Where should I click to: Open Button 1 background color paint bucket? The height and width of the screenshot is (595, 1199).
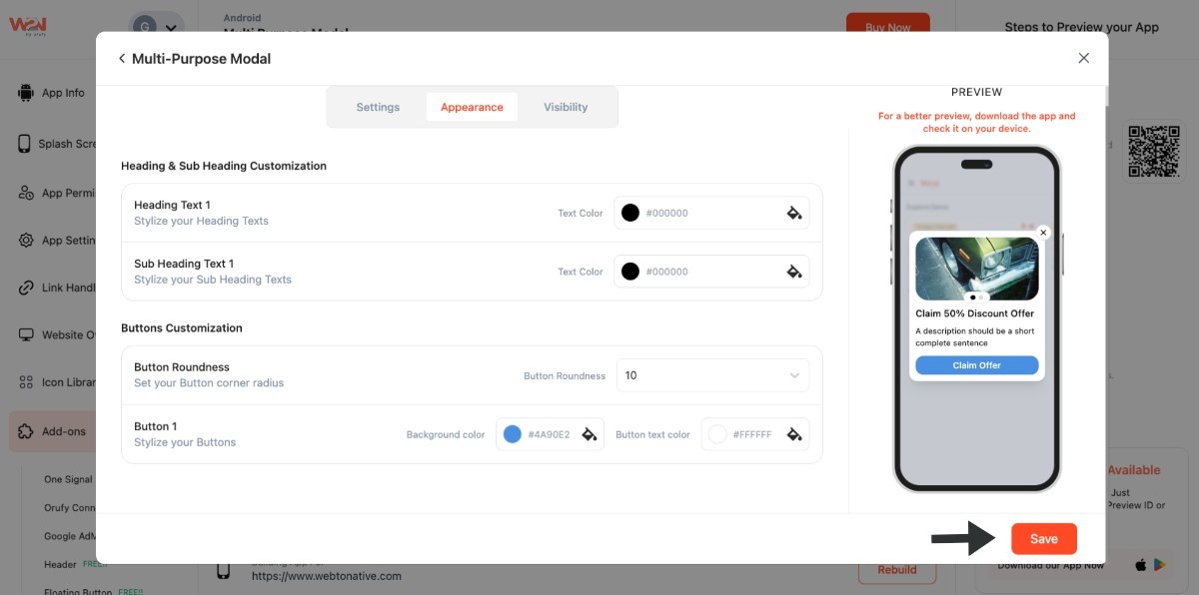coord(590,434)
